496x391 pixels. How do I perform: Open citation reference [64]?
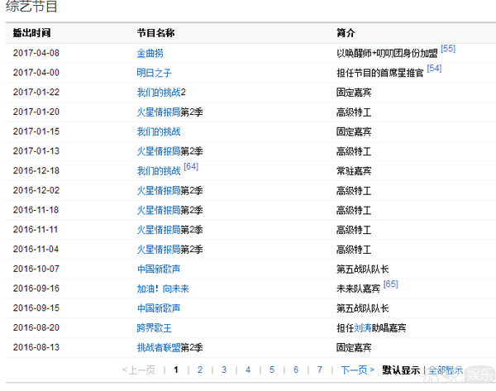[x=191, y=166]
